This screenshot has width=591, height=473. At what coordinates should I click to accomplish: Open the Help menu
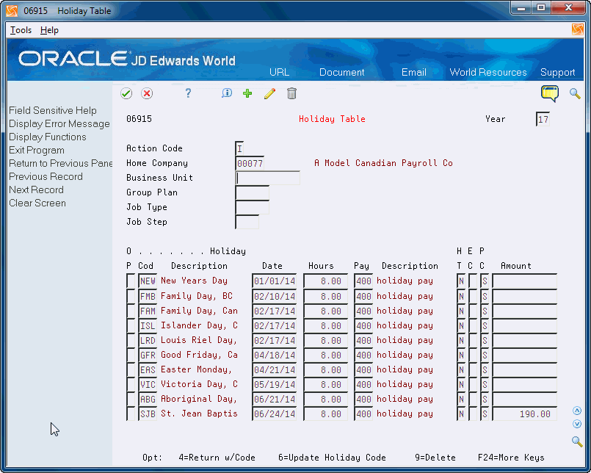49,30
